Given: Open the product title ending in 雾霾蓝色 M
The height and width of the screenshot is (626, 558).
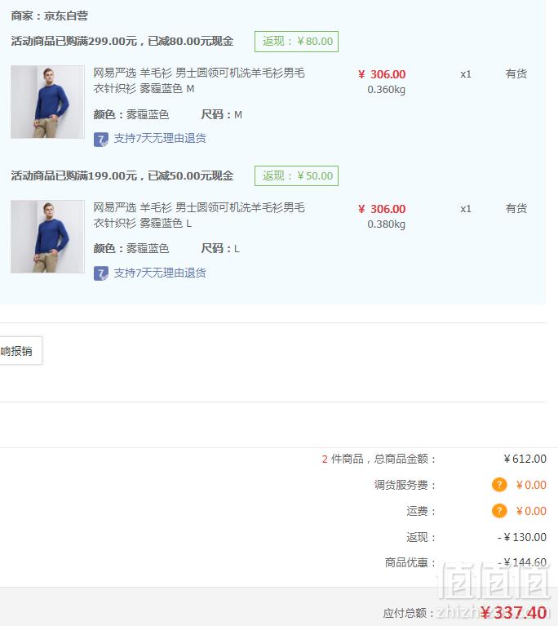Looking at the screenshot, I should pos(199,81).
